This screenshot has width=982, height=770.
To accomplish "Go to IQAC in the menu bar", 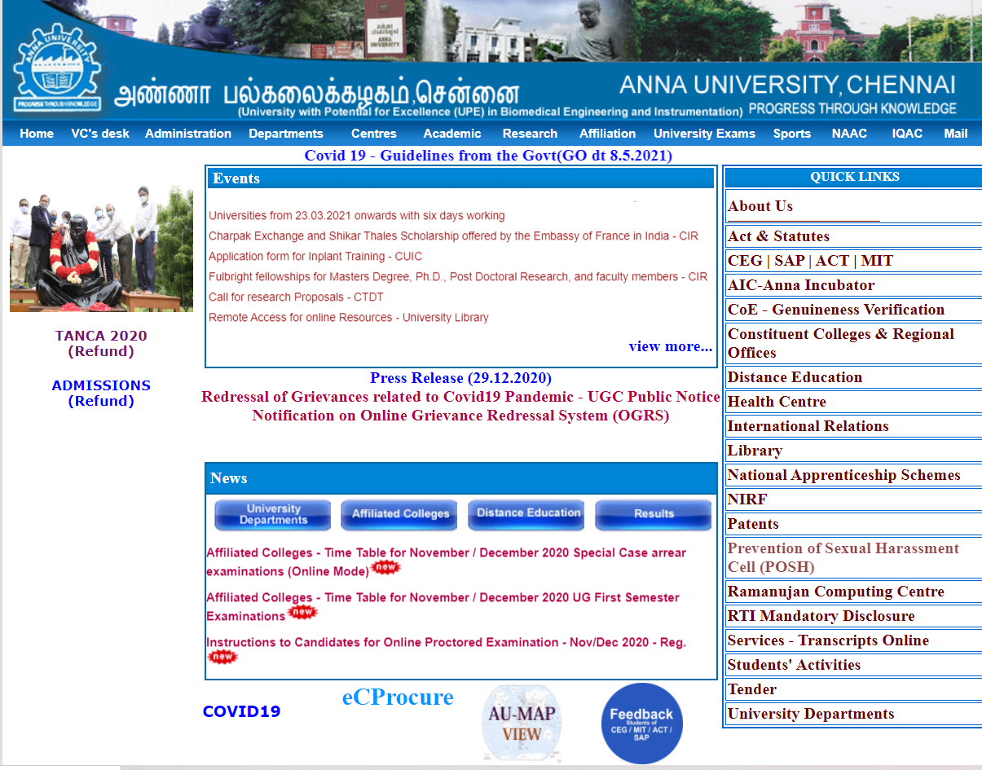I will click(907, 134).
